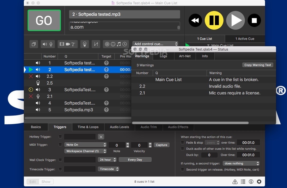This screenshot has width=287, height=188.
Task: Click the Status window horizontal scrollbar
Action: pyautogui.click(x=190, y=123)
